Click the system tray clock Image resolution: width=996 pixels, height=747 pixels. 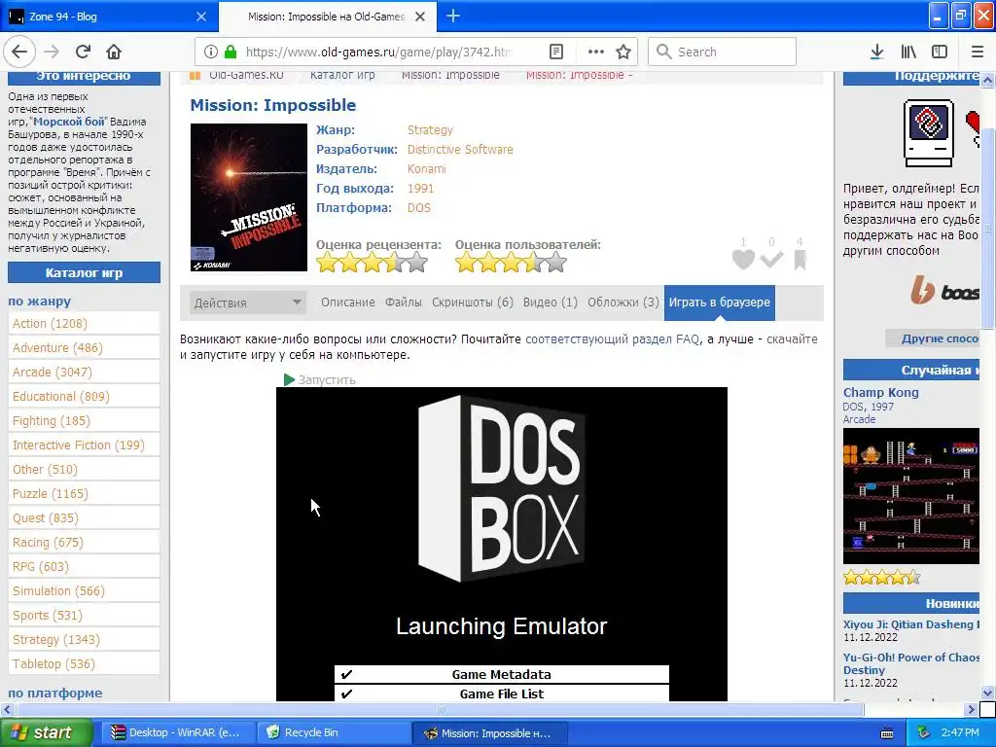[x=960, y=732]
